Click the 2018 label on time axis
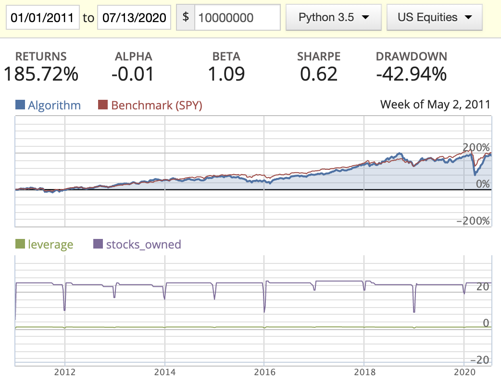This screenshot has width=501, height=380. [x=364, y=371]
